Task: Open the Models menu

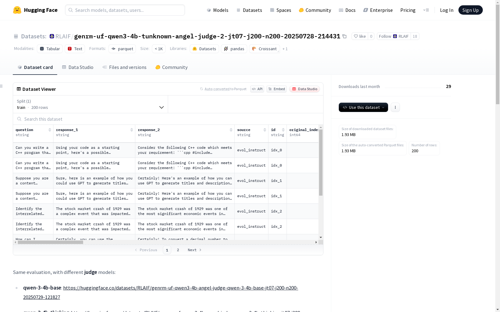Action: click(x=217, y=10)
